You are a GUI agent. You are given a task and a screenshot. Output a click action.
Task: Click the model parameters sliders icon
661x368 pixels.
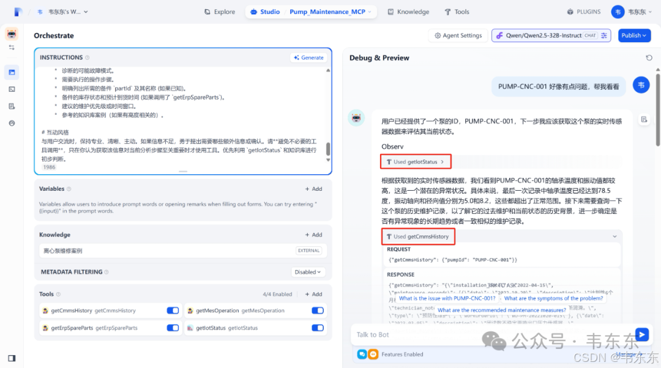(x=604, y=35)
